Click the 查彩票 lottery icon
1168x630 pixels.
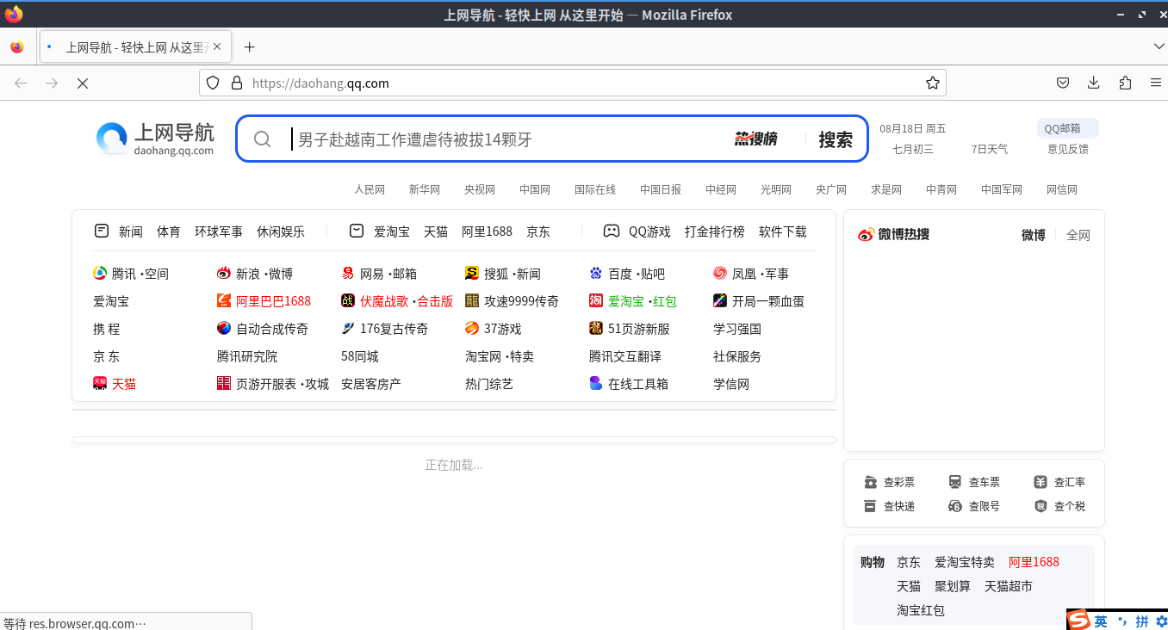click(872, 482)
